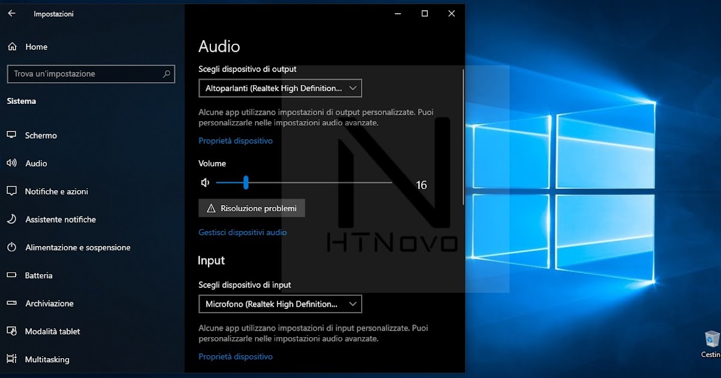Click the back arrow
The image size is (721, 378).
[12, 13]
